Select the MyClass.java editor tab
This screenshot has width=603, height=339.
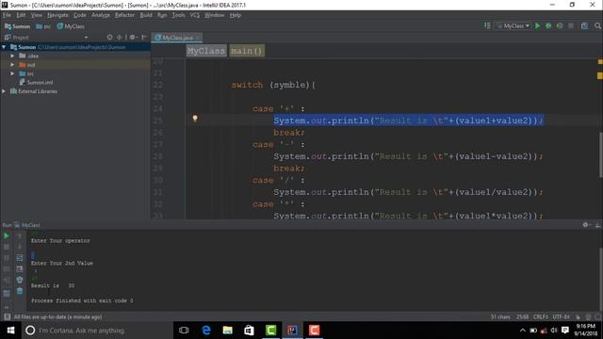[177, 38]
